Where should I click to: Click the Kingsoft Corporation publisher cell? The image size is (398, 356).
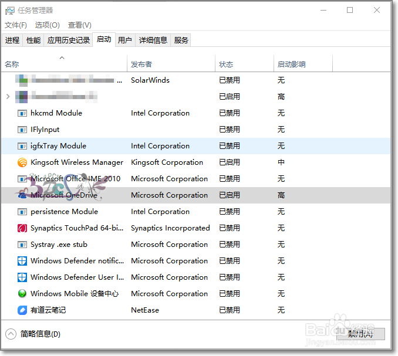(x=167, y=162)
